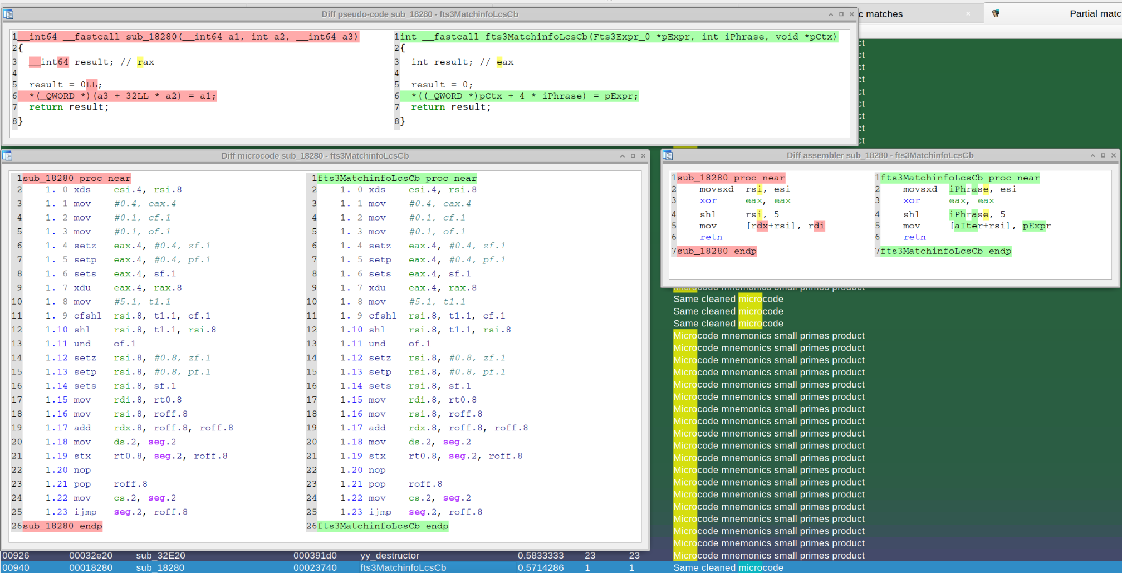Click the Diff microcode window menu icon
Screen dimensions: 1122x573
[x=7, y=156]
